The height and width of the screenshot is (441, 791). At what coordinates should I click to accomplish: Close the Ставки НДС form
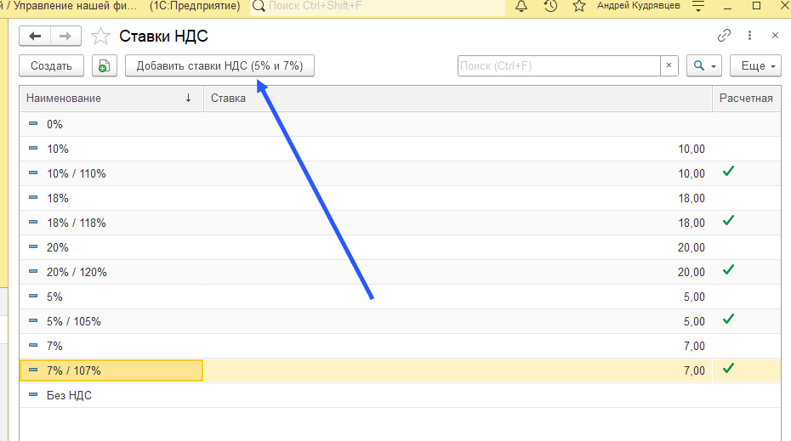tap(776, 36)
